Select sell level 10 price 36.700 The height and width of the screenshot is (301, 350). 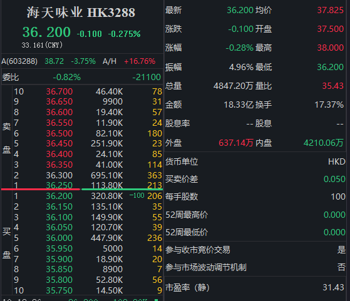(x=59, y=91)
